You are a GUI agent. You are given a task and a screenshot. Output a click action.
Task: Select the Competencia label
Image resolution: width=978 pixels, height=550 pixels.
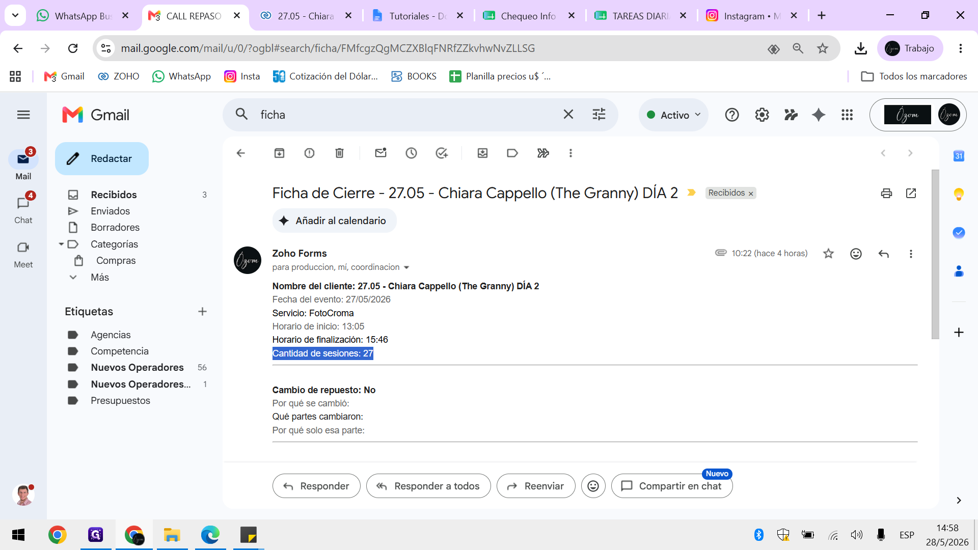(120, 351)
